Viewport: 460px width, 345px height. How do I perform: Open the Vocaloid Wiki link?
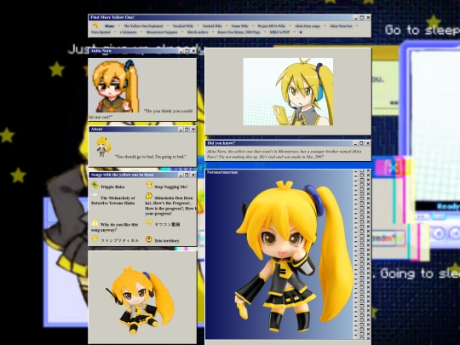tap(183, 26)
